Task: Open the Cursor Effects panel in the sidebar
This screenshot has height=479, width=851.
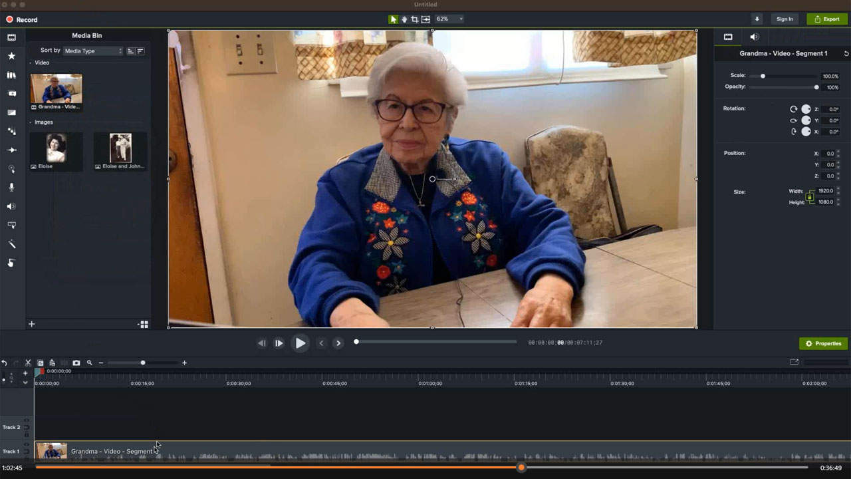Action: coord(11,169)
